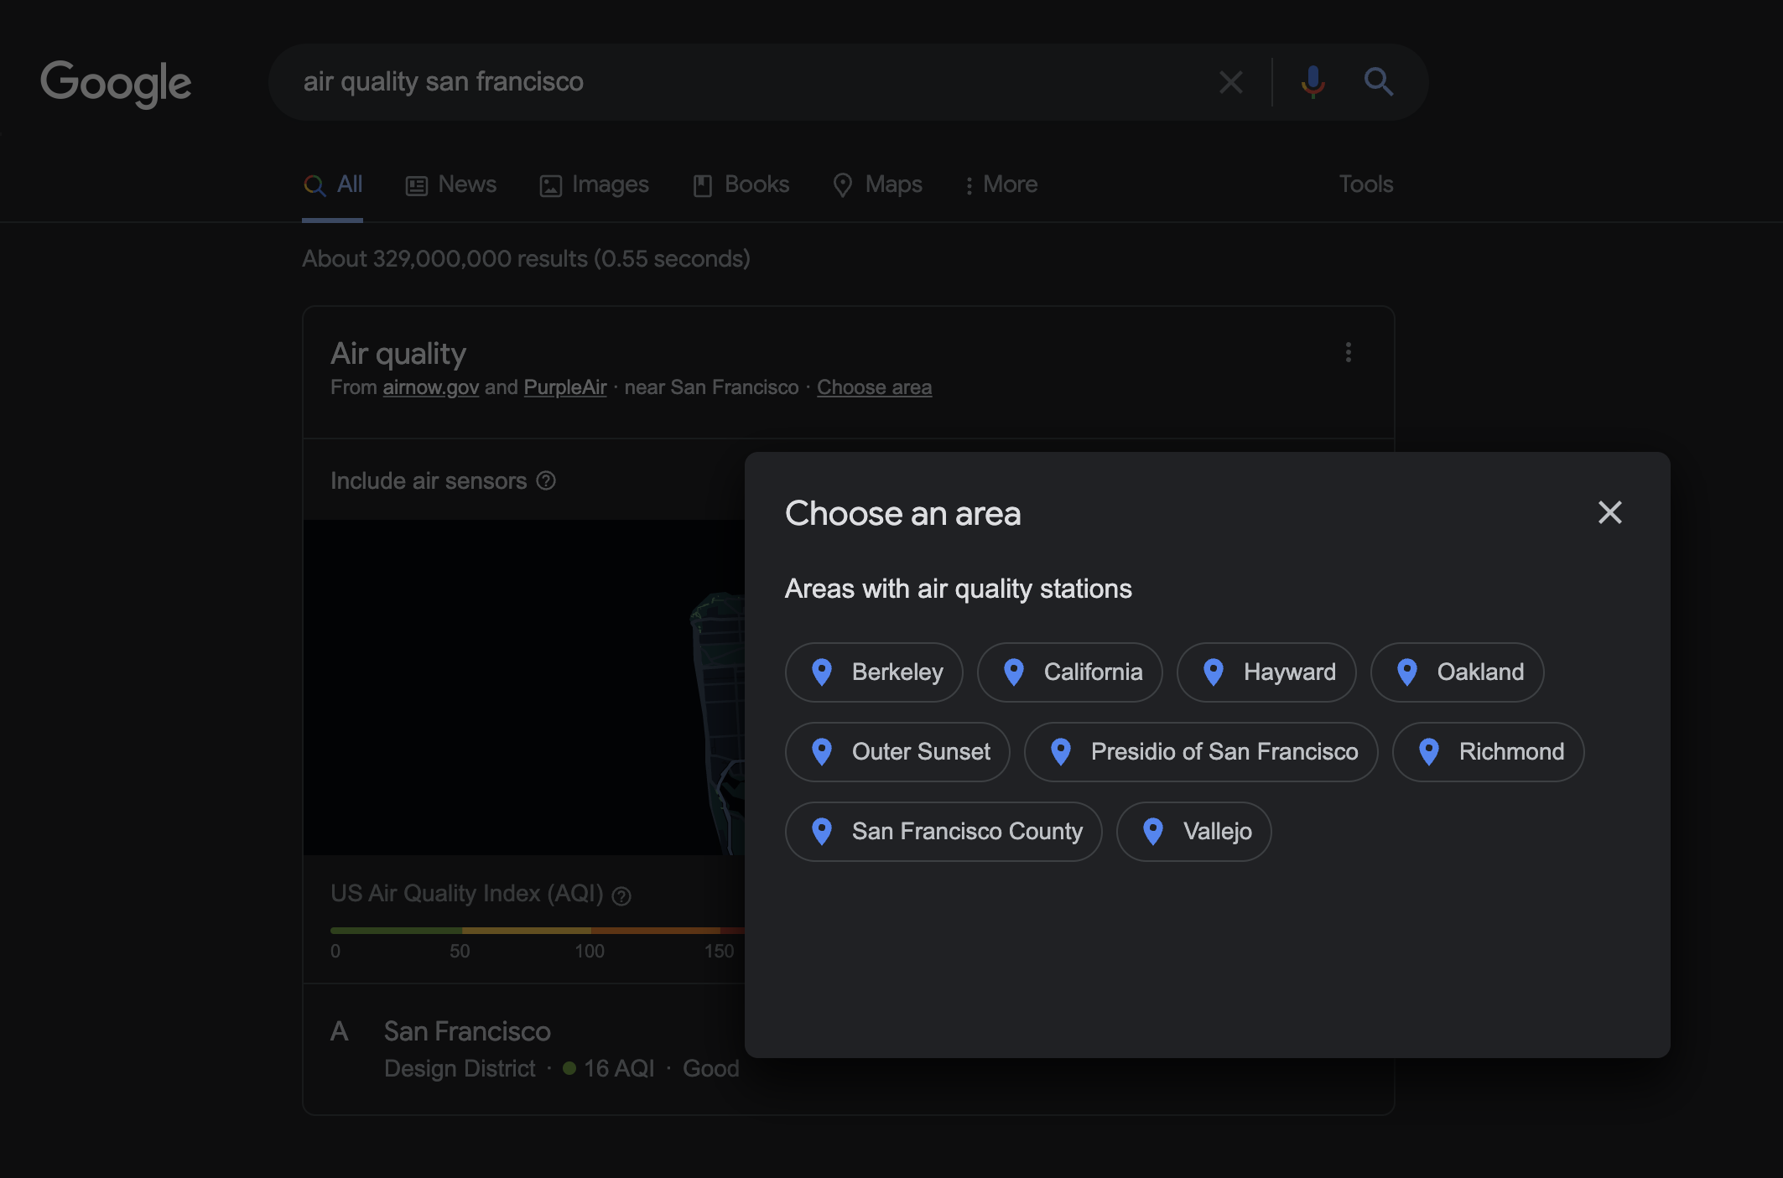The height and width of the screenshot is (1178, 1783).
Task: Click help icon beside Include air sensors
Action: coord(546,480)
